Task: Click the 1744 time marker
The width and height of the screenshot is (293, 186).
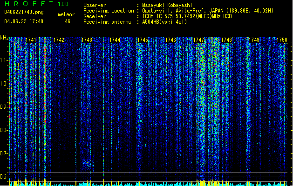Action: pyautogui.click(x=115, y=40)
